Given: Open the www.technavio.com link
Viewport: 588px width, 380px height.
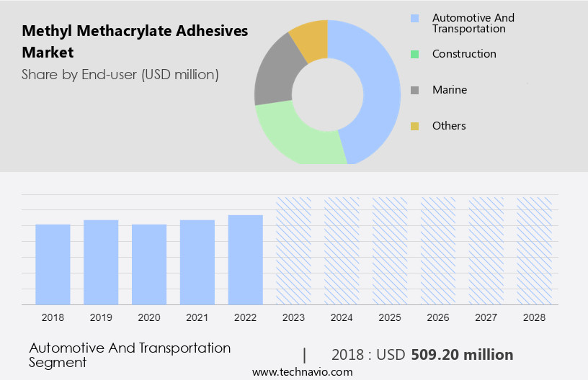Looking at the screenshot, I should click(302, 372).
